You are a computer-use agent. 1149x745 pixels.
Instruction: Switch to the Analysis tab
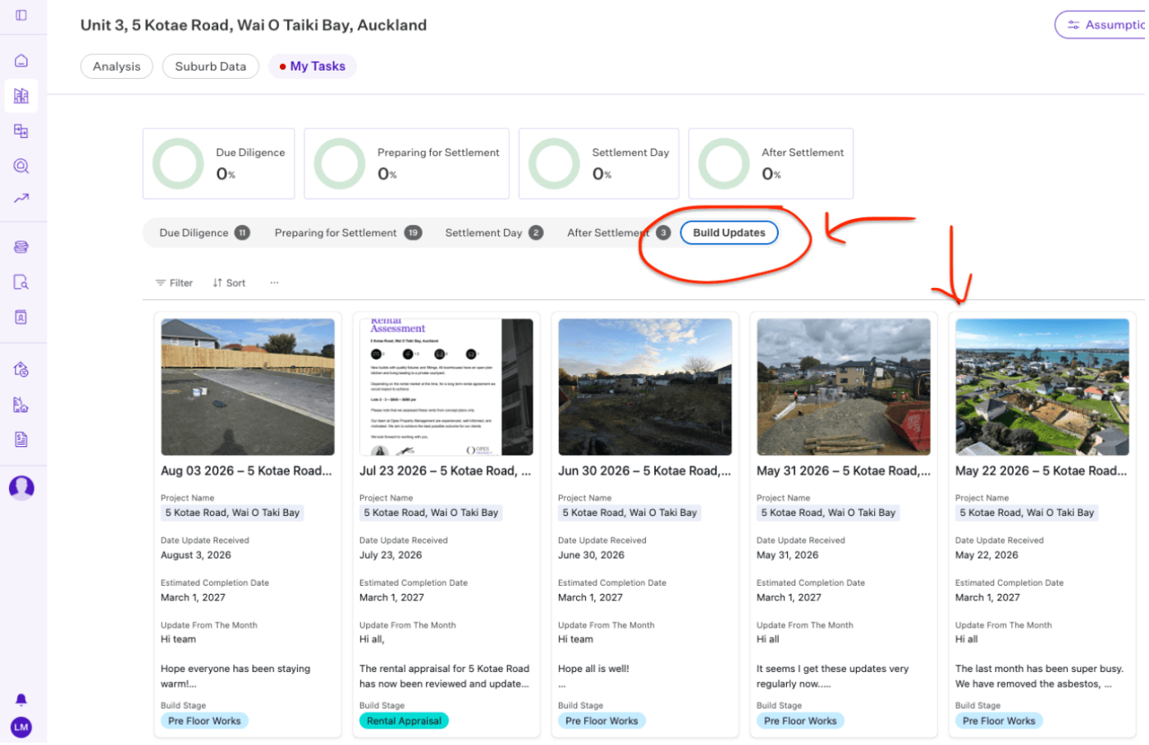pyautogui.click(x=117, y=66)
